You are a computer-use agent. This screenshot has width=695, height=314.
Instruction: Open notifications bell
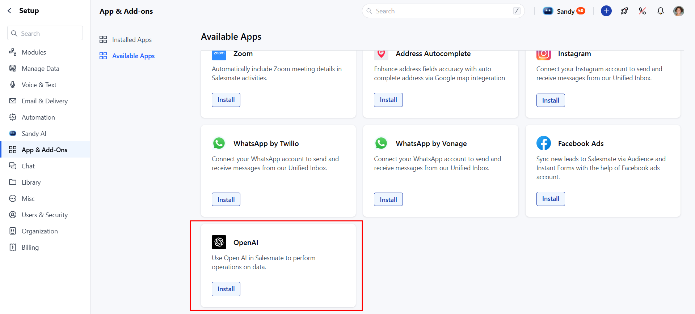point(661,11)
